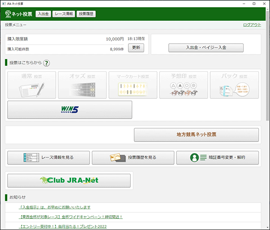Open the WIN5 voting button
This screenshot has height=230, width=270.
point(70,110)
